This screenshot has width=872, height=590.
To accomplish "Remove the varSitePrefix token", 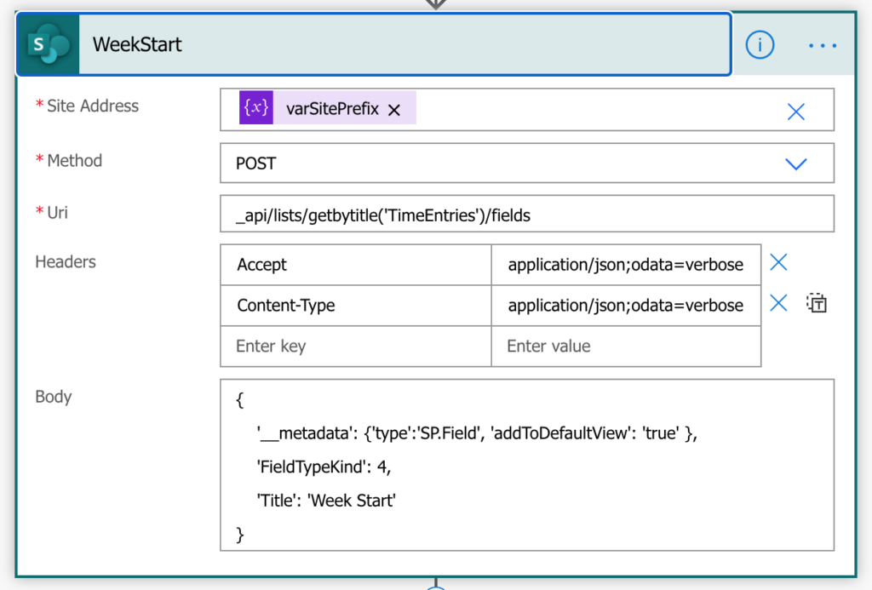I will click(x=394, y=110).
